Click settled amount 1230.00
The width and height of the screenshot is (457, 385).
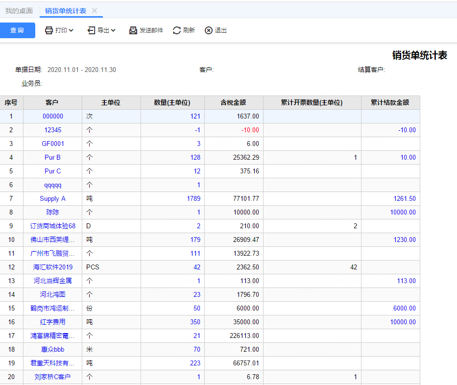405,240
